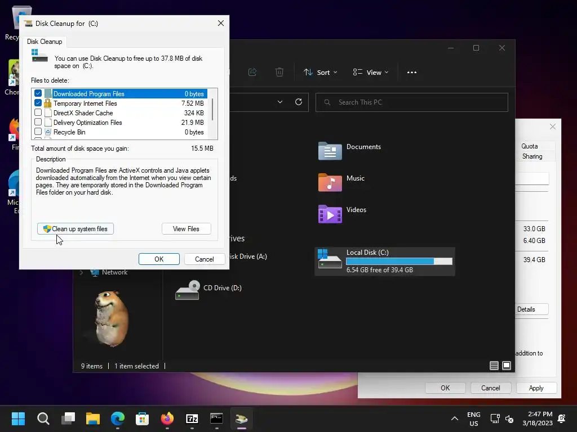This screenshot has height=432, width=577.
Task: Open Microsoft Store from taskbar
Action: [x=143, y=418]
